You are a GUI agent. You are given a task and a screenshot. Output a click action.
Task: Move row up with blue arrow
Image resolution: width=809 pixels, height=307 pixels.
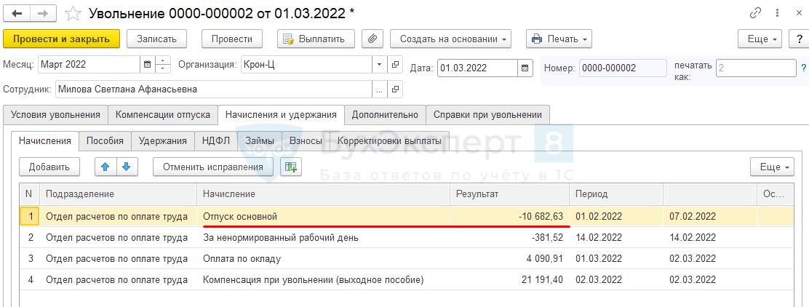105,167
